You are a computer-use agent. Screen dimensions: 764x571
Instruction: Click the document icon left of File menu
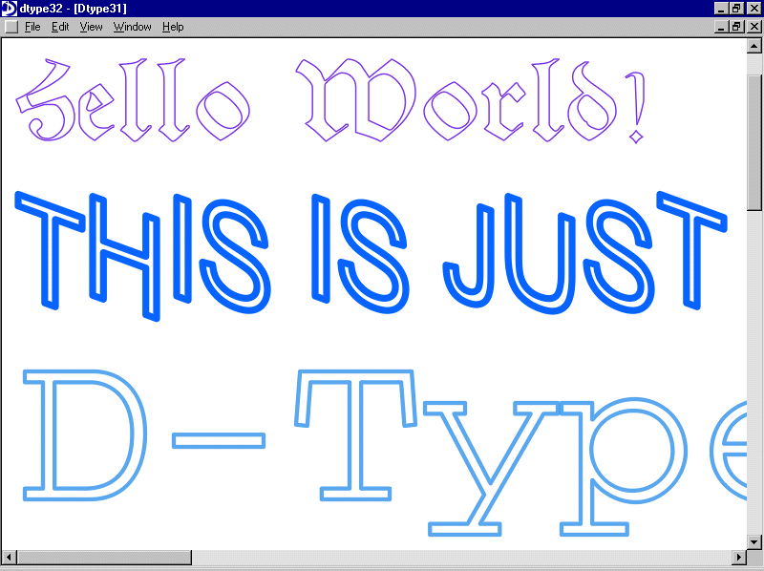(11, 27)
